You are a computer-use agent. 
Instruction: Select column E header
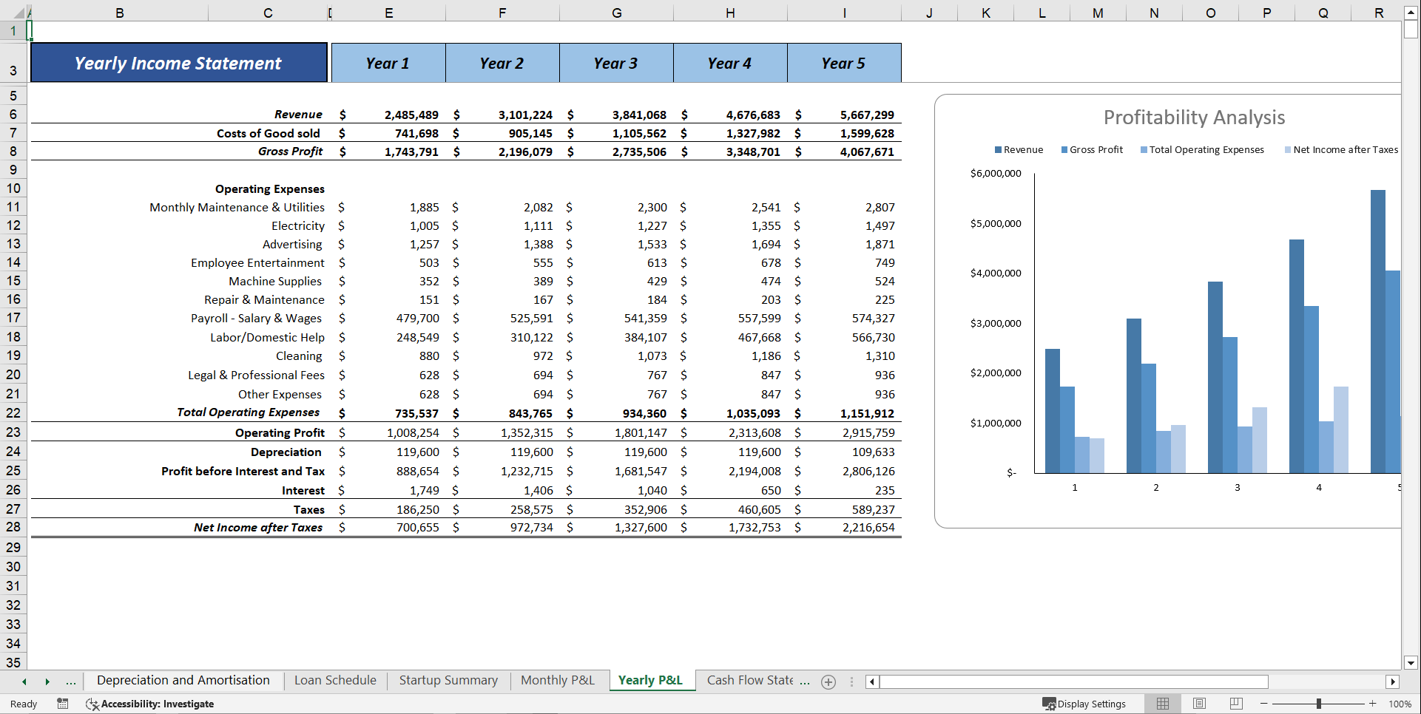(388, 13)
